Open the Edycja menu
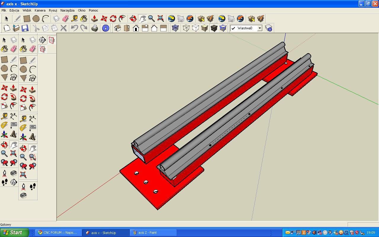The height and width of the screenshot is (237, 379). [14, 10]
